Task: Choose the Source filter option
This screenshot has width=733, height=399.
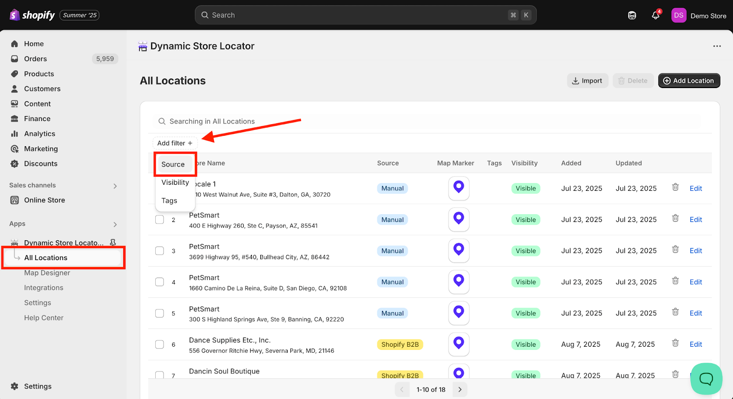Action: tap(175, 164)
